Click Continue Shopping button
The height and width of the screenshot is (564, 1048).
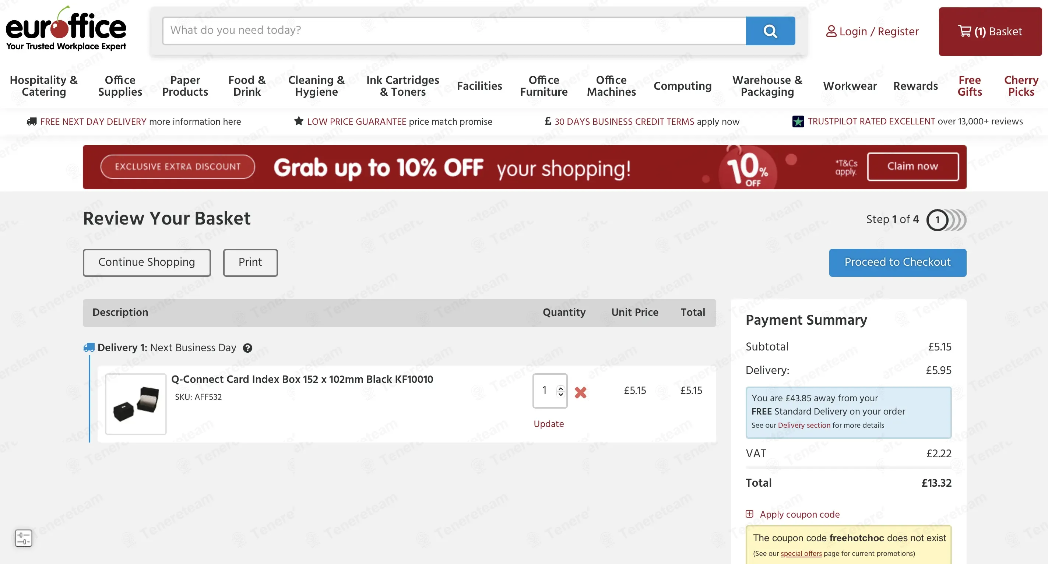pyautogui.click(x=147, y=263)
